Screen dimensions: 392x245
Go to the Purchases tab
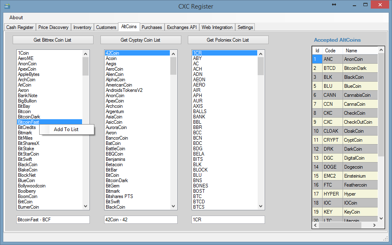pos(151,27)
